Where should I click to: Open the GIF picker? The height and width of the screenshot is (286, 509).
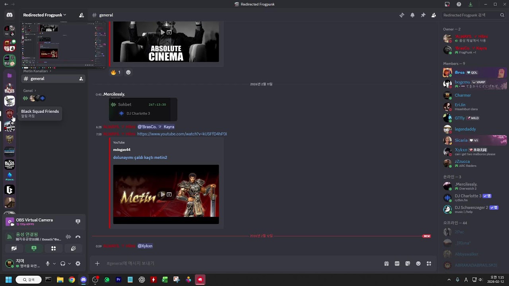click(x=397, y=263)
